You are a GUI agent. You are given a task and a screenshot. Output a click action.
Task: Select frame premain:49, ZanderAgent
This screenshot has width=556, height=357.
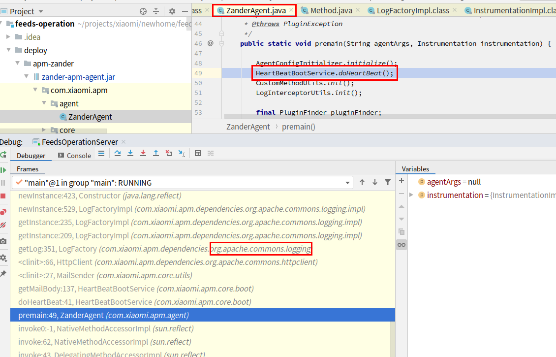coord(202,315)
